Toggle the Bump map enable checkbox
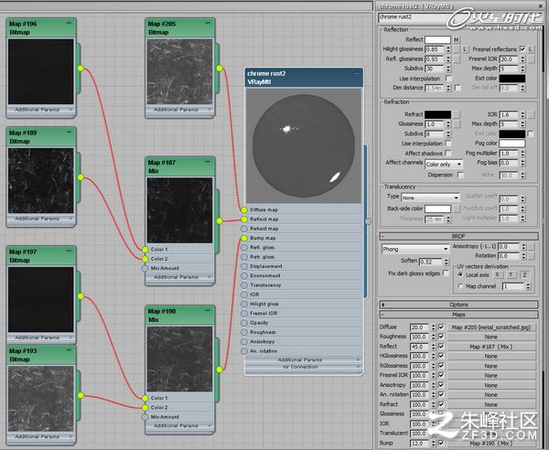This screenshot has width=549, height=450. pos(441,443)
